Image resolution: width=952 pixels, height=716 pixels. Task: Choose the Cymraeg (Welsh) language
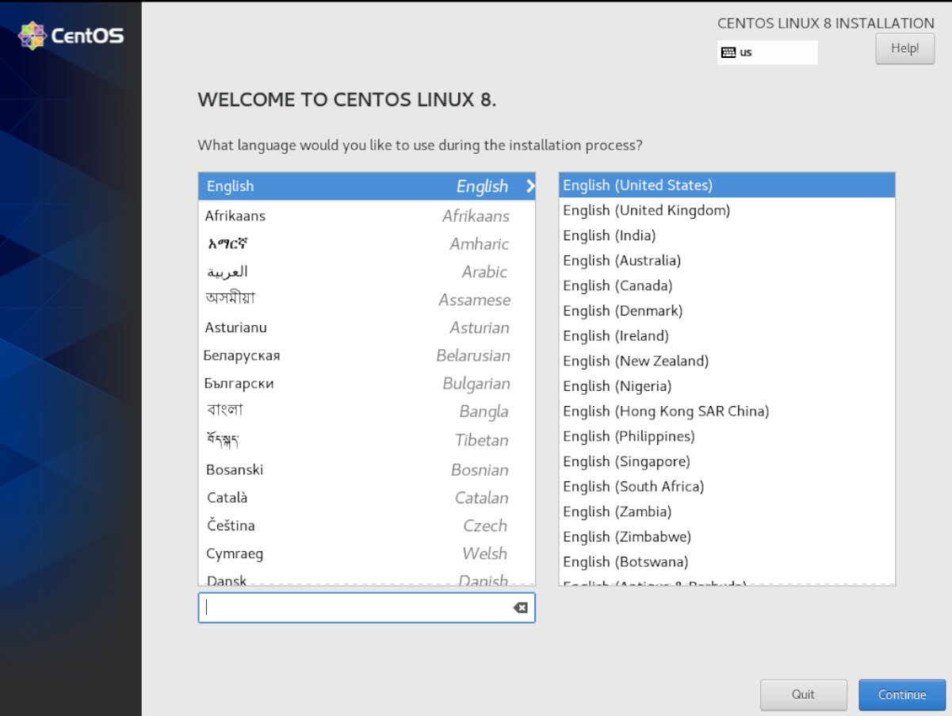click(x=233, y=553)
